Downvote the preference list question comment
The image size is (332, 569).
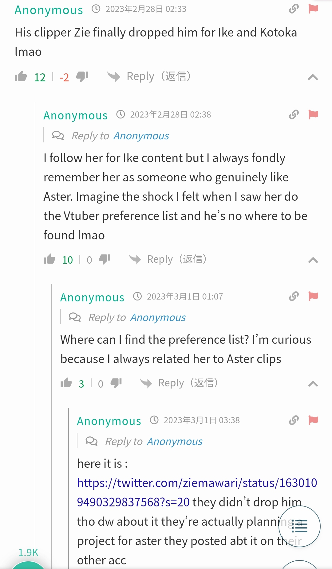[x=116, y=383]
